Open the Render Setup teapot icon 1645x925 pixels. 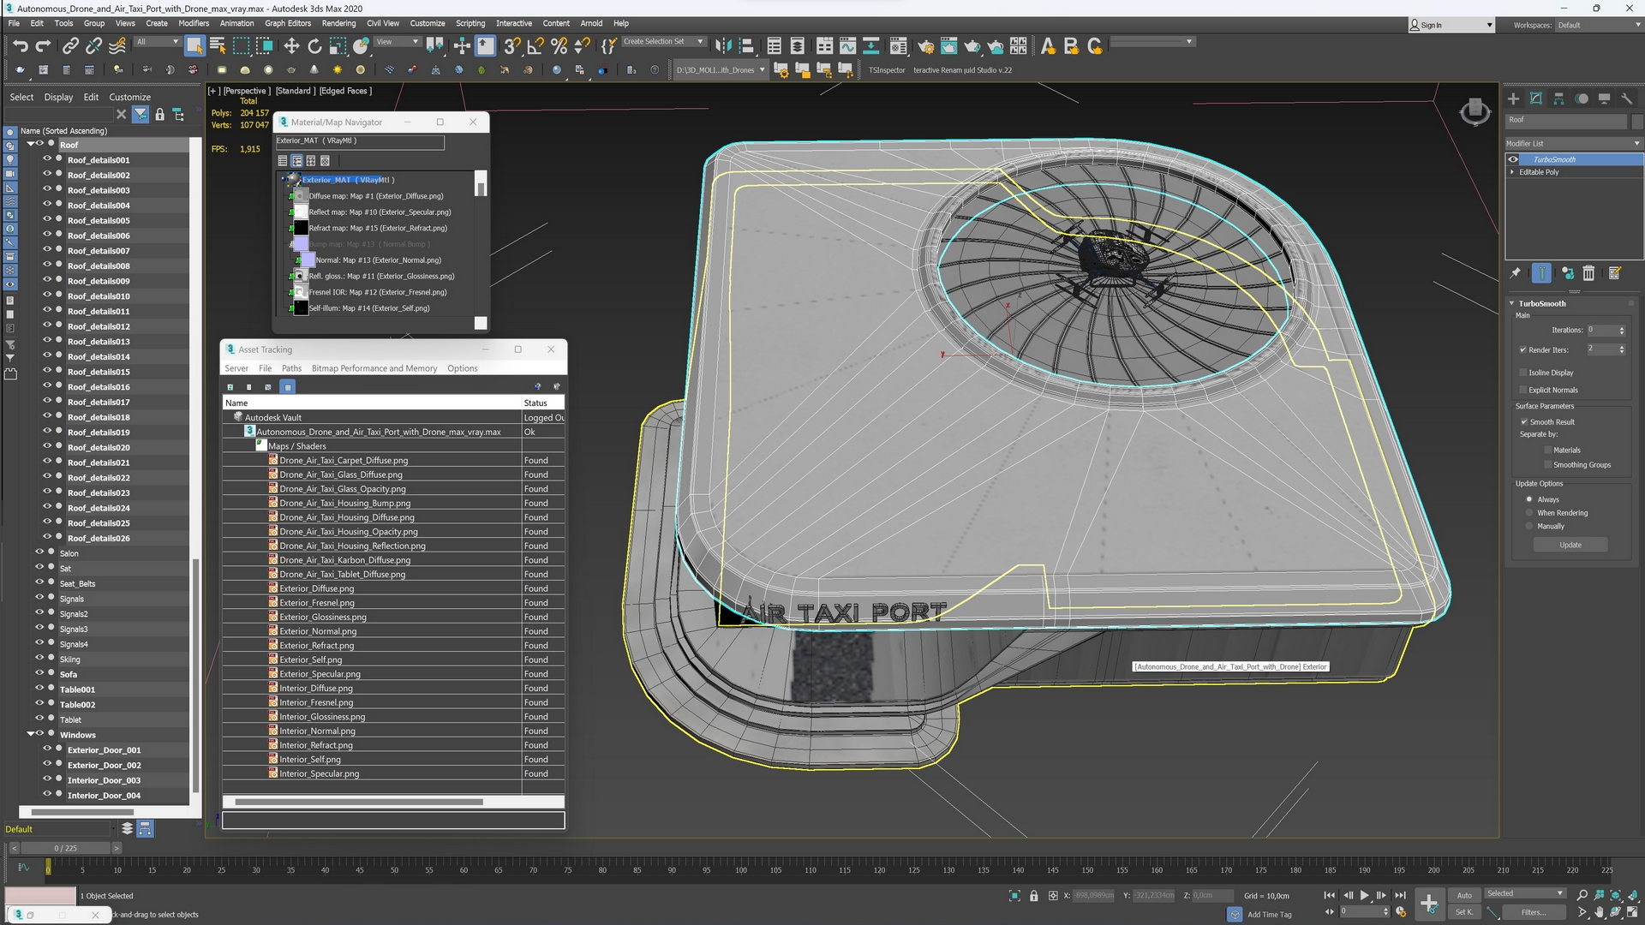pos(925,45)
